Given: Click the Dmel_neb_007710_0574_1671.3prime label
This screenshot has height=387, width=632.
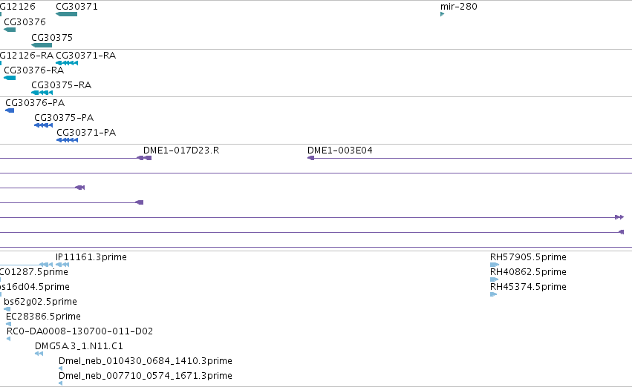Looking at the screenshot, I should 145,376.
